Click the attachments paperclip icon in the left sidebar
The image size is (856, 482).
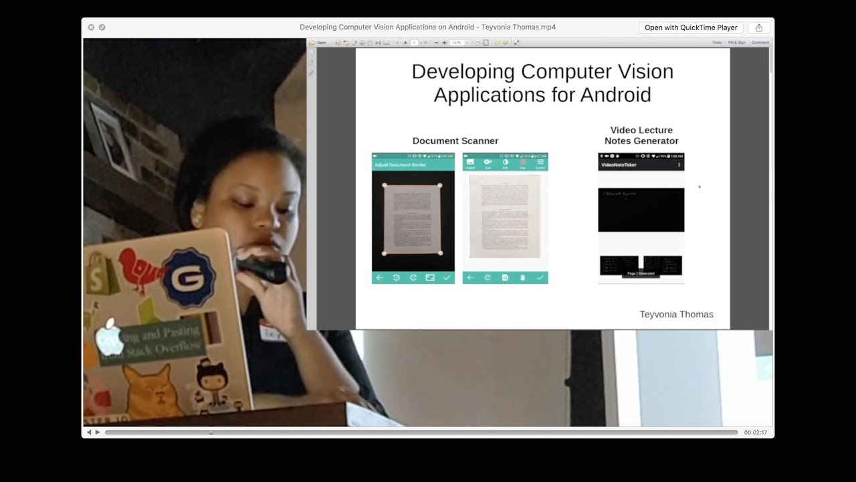pos(311,73)
